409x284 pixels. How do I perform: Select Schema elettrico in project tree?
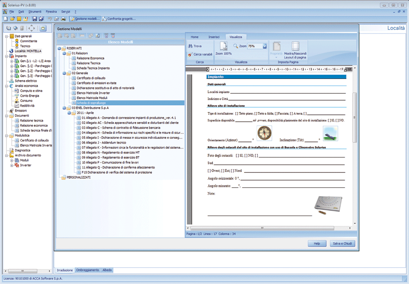point(26,81)
